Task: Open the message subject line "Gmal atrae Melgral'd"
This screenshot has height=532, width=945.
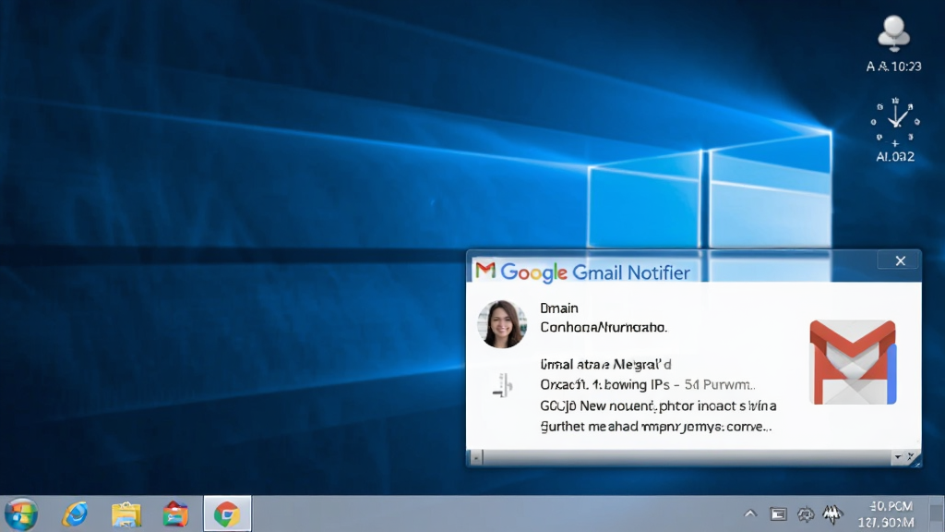Action: (605, 364)
